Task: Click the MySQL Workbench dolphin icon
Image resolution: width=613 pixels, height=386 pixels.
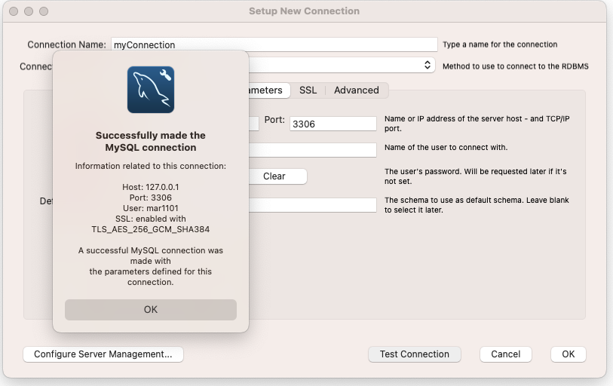Action: pyautogui.click(x=151, y=90)
